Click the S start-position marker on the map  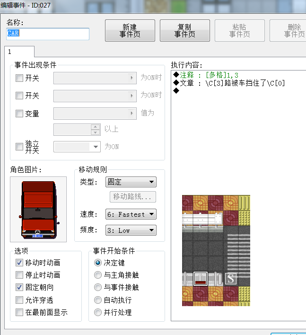pyautogui.click(x=231, y=279)
